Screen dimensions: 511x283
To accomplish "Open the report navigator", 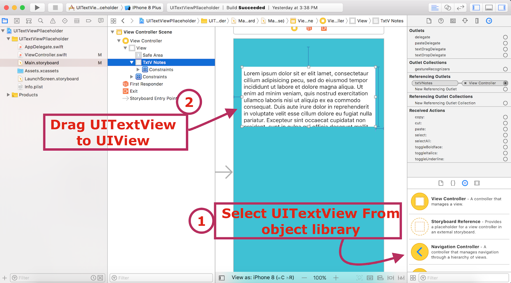I will click(x=101, y=21).
